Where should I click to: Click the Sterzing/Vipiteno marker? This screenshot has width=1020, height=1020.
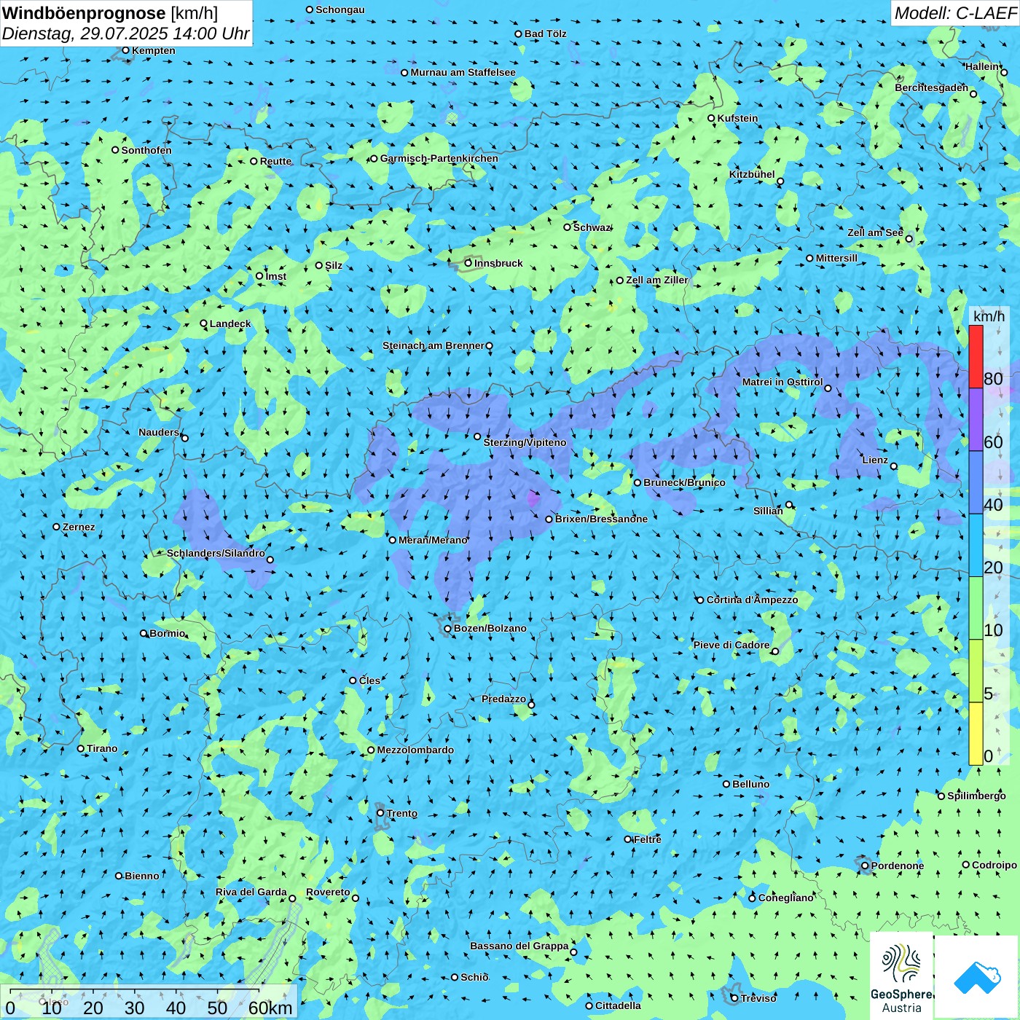tap(477, 436)
